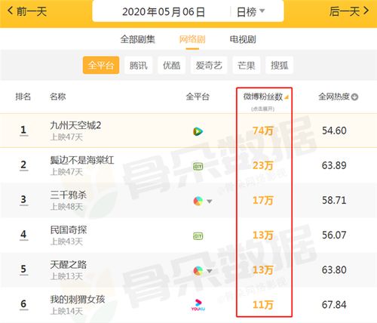Go to next day with 后一天
Viewport: 377px width, 323px height.
tap(349, 11)
